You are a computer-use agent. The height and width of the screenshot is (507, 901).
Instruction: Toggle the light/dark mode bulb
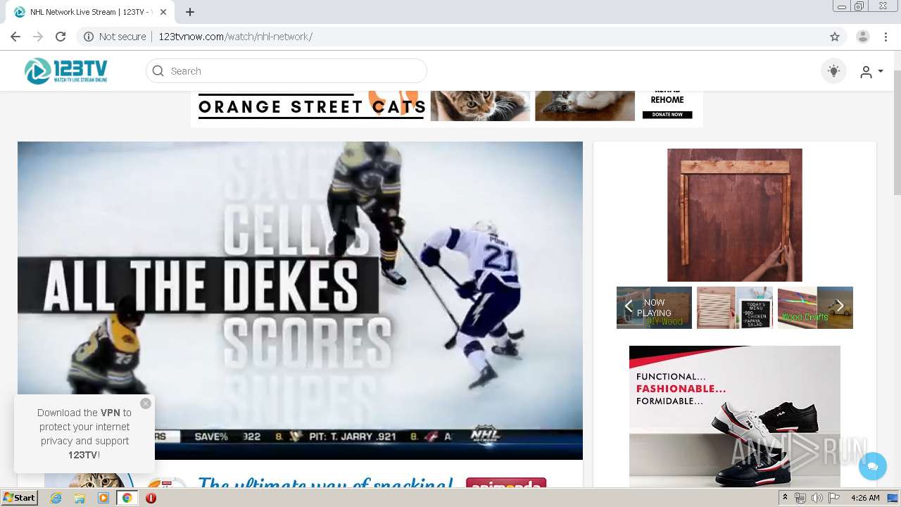tap(833, 71)
